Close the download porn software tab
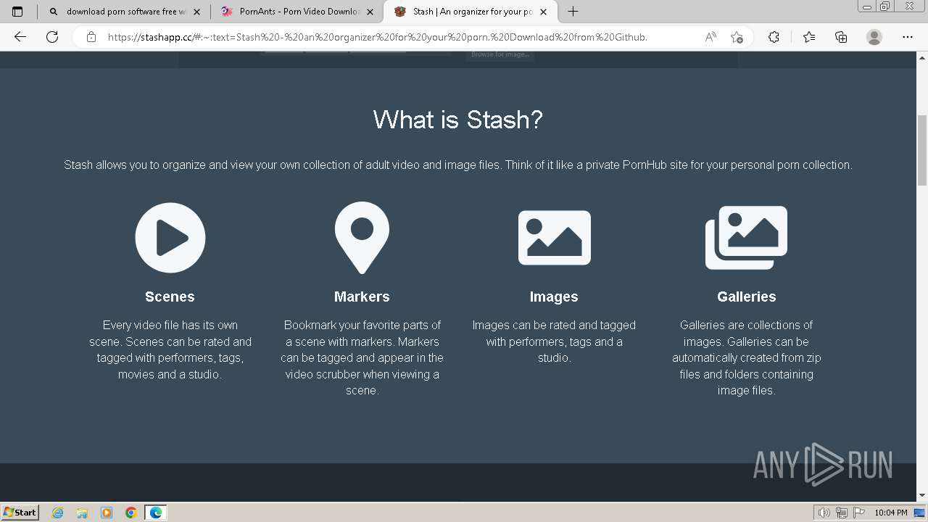The width and height of the screenshot is (928, 522). click(x=197, y=12)
